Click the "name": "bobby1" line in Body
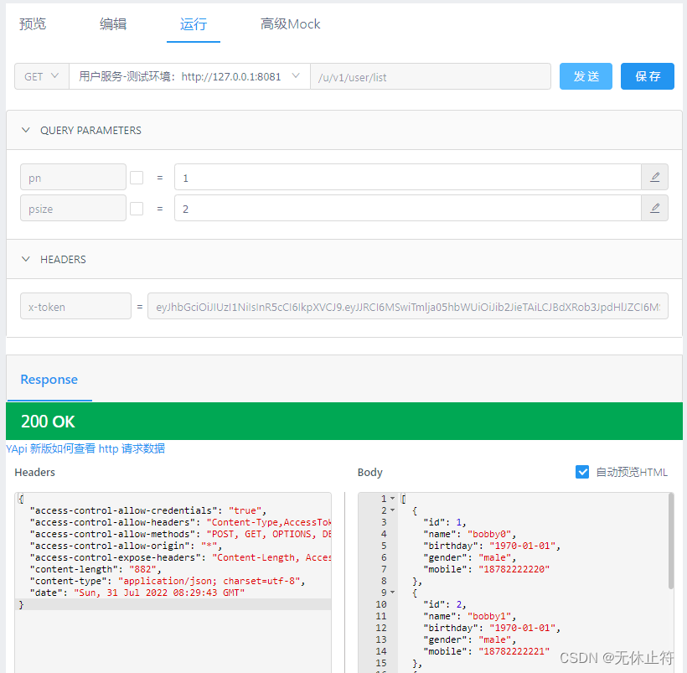Screen dimensions: 687x673 (470, 616)
